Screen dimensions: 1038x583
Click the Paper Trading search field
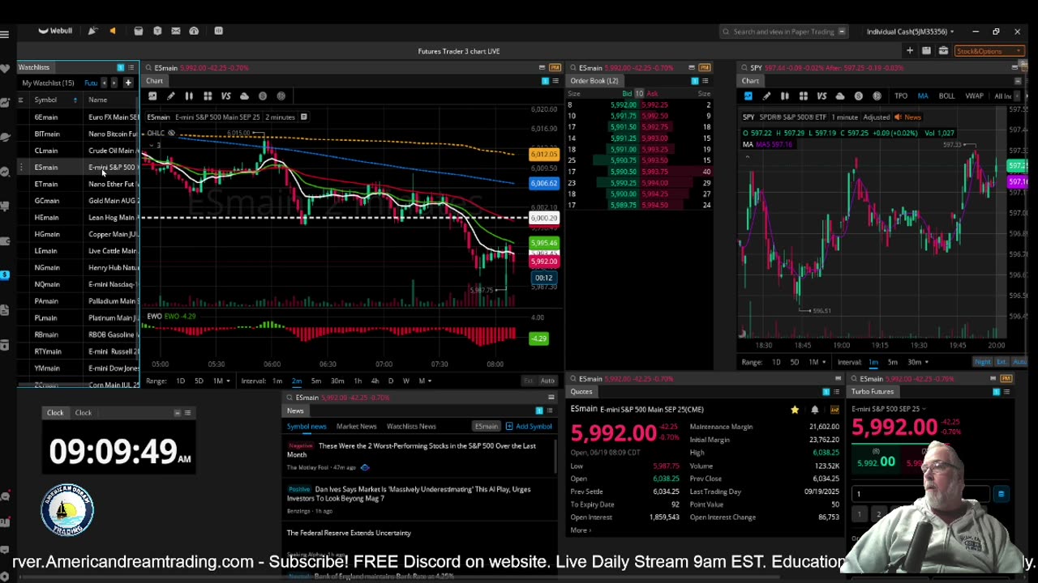[x=783, y=32]
